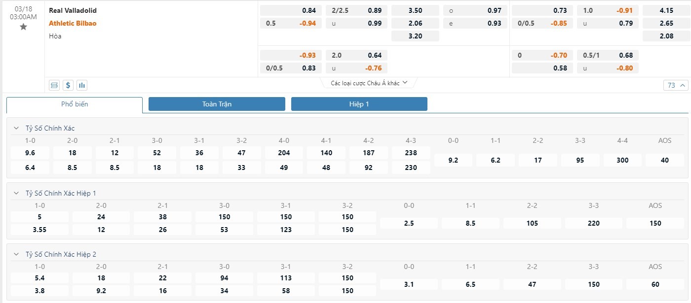Select full-time 4-4 odds 300
This screenshot has width=691, height=303.
click(622, 160)
